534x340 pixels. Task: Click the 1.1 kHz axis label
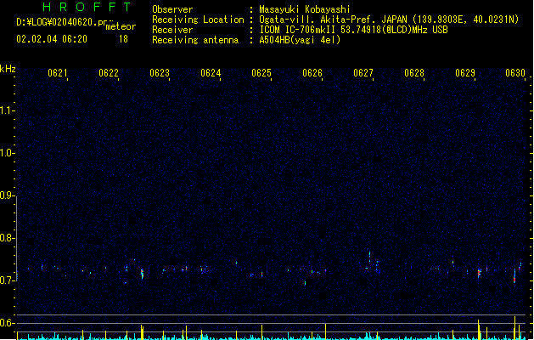point(7,110)
